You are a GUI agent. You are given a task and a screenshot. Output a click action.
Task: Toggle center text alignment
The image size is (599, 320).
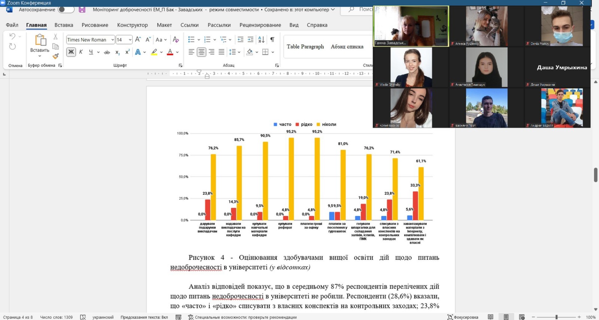(201, 52)
